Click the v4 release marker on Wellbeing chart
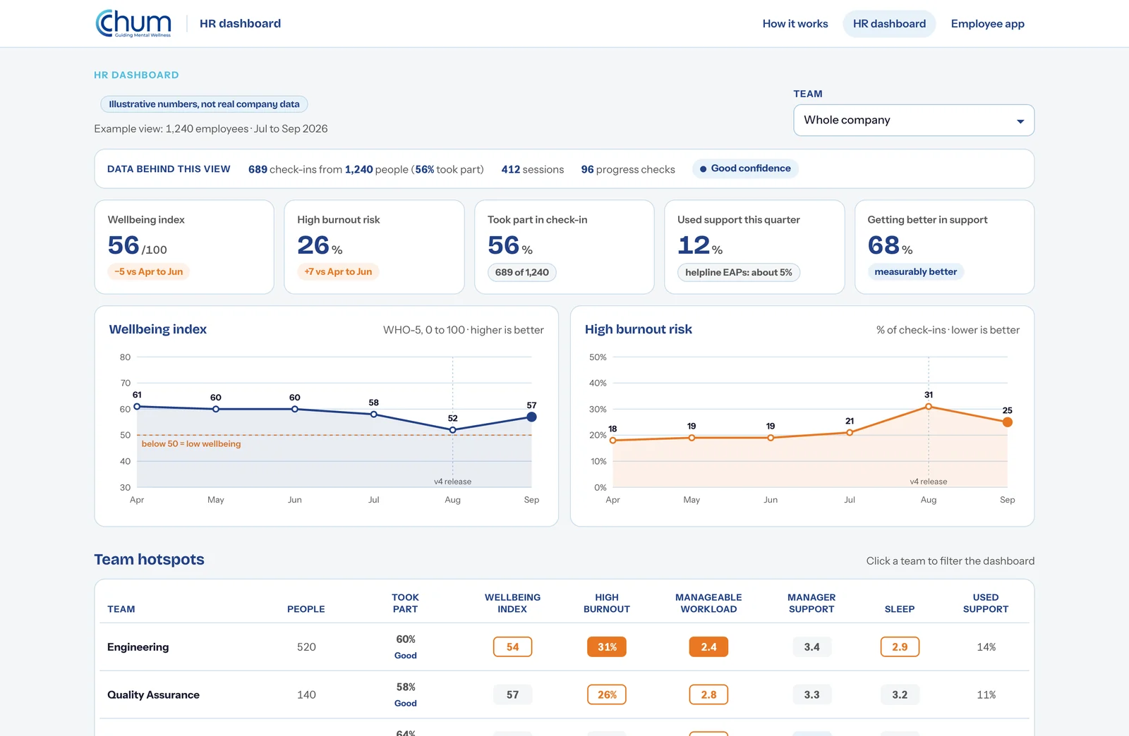1129x736 pixels. pyautogui.click(x=452, y=482)
